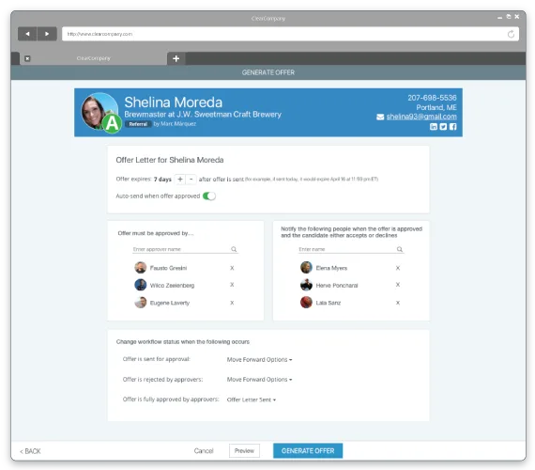Viewport: 535px width, 470px height.
Task: Open dropdown for Offer is rejected by approvers
Action: pyautogui.click(x=259, y=380)
